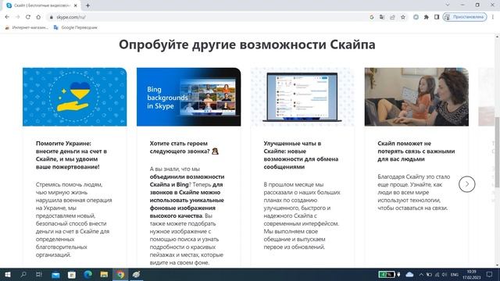
Task: Click the 'Опробуйте другие возможности Скайпа' heading
Action: (247, 44)
